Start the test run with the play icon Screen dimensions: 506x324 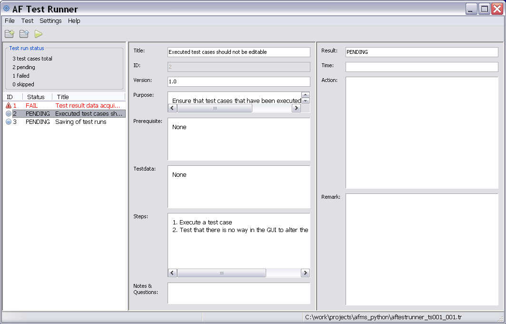click(x=38, y=34)
